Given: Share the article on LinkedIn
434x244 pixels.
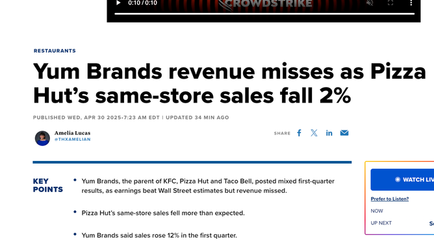Looking at the screenshot, I should (x=329, y=133).
